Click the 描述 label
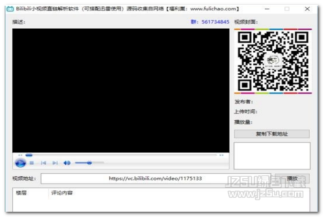The height and width of the screenshot is (217, 323). click(x=19, y=22)
